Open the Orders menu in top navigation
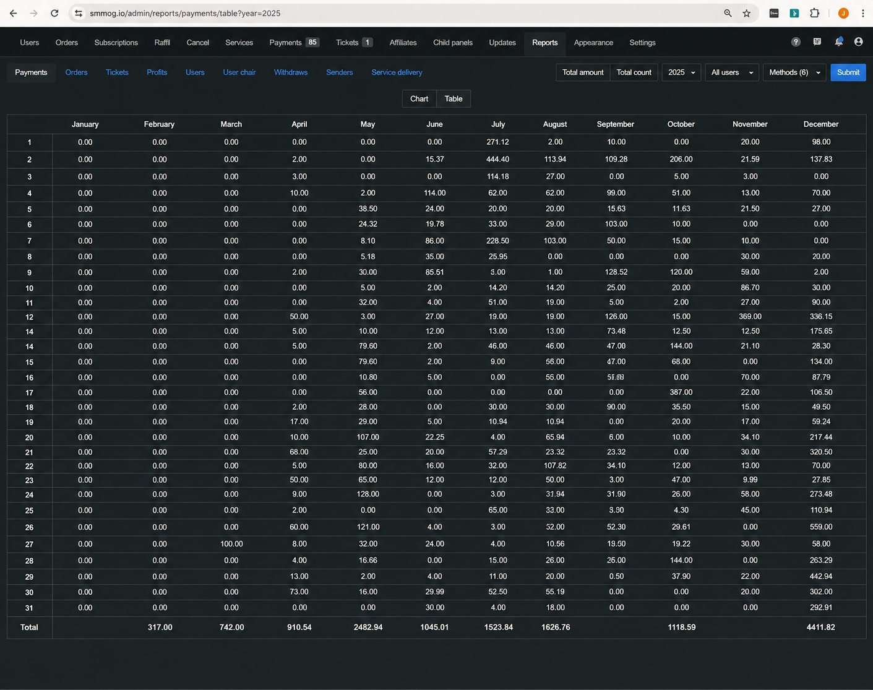The height and width of the screenshot is (690, 873). click(x=67, y=43)
